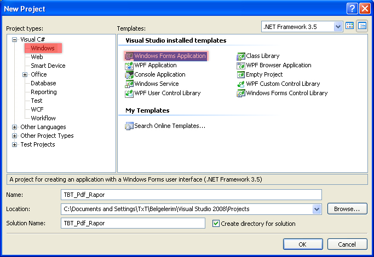Click the WPF Browser Application icon
374x257 pixels.
241,66
